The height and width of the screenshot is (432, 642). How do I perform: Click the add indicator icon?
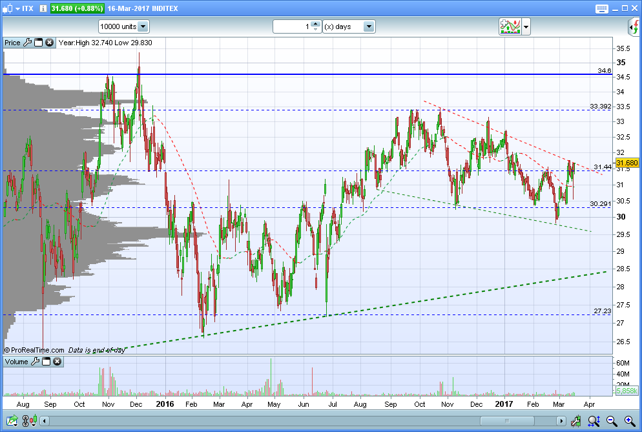pos(510,26)
